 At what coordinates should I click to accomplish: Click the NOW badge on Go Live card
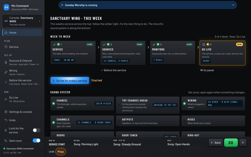click(x=240, y=44)
